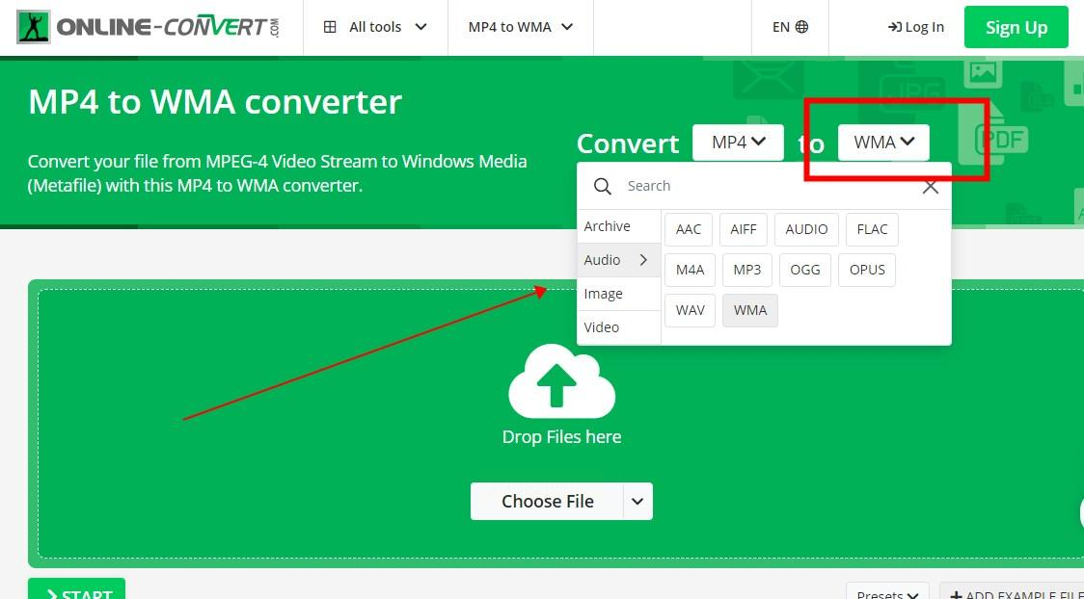Choose the AIFF format

(x=744, y=229)
